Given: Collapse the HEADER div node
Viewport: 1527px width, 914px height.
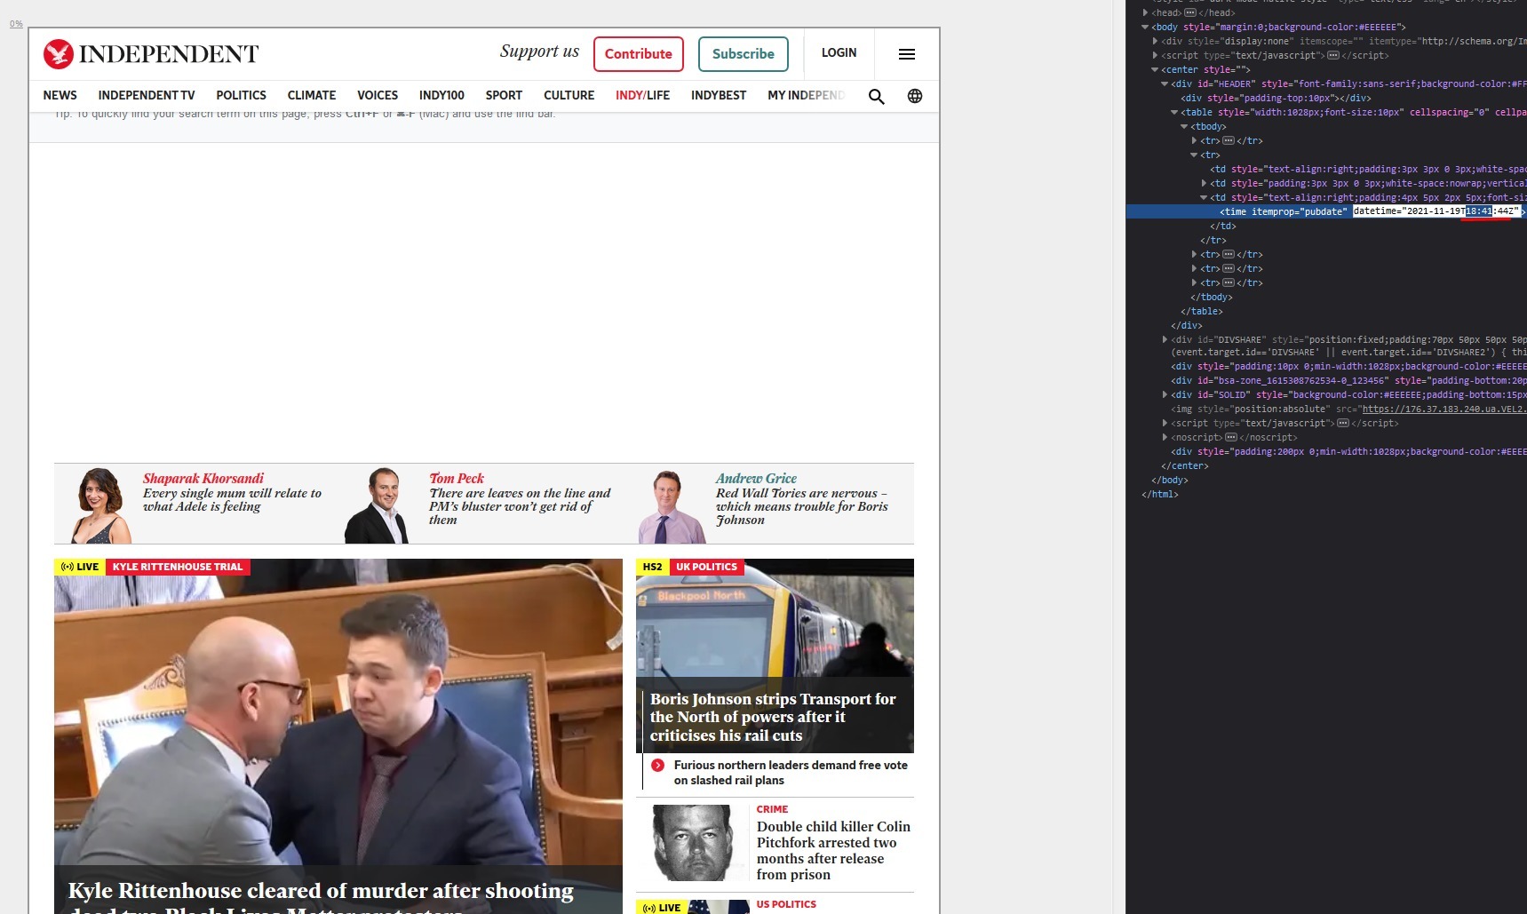Looking at the screenshot, I should [1165, 83].
